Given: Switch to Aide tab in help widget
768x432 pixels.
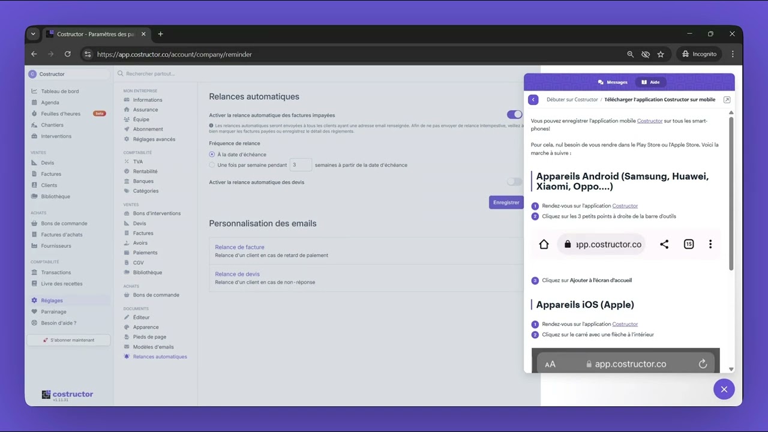Looking at the screenshot, I should click(650, 82).
